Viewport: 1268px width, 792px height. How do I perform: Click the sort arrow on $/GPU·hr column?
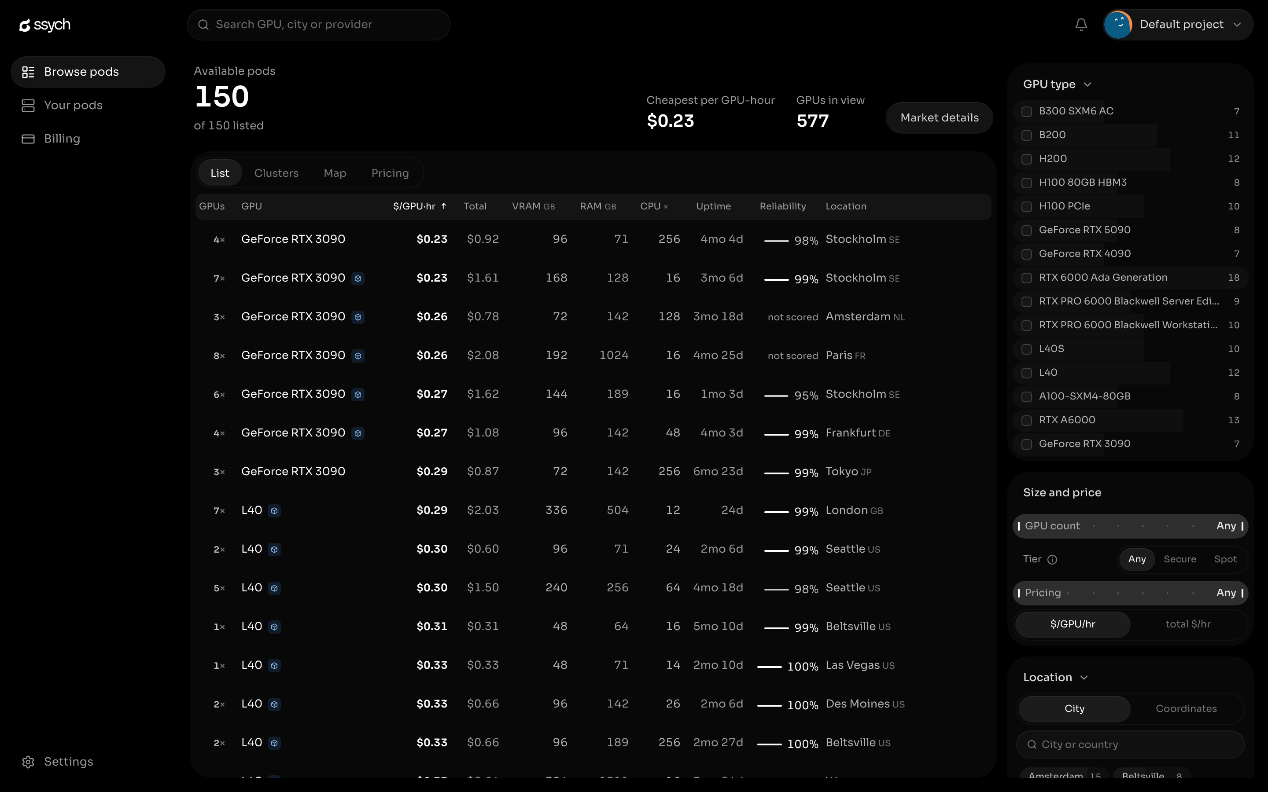click(444, 206)
